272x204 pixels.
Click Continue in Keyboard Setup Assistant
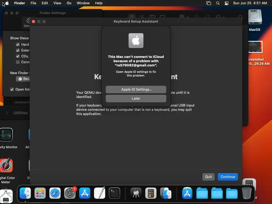click(228, 177)
